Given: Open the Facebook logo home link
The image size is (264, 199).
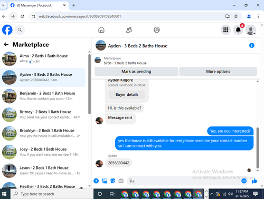Looking at the screenshot, I should point(7,30).
